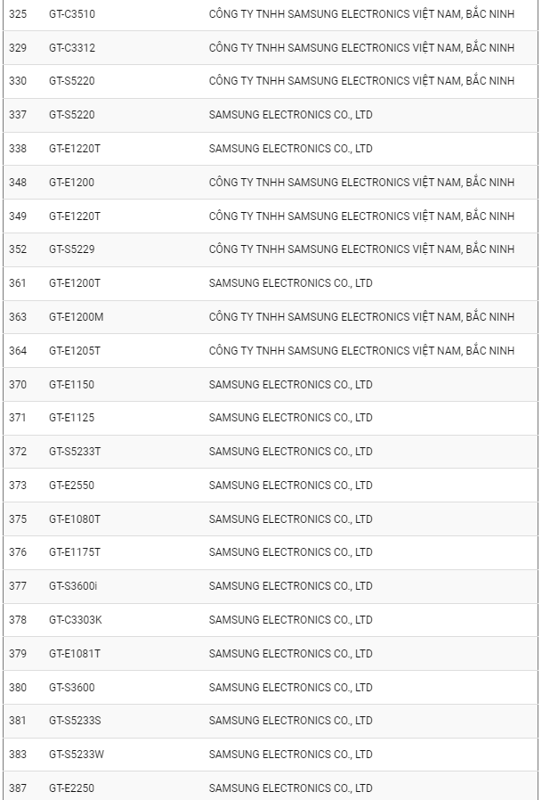Click model GT-E1200 in row 348
Image resolution: width=542 pixels, height=800 pixels.
point(71,182)
